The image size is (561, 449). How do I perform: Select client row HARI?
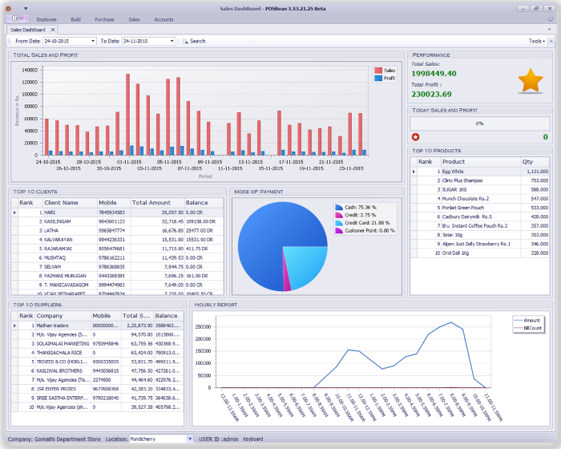click(x=117, y=212)
